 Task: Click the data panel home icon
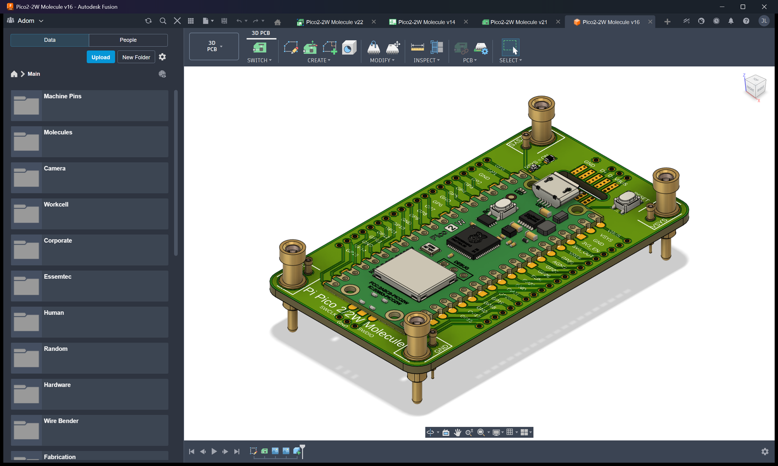[x=14, y=74]
